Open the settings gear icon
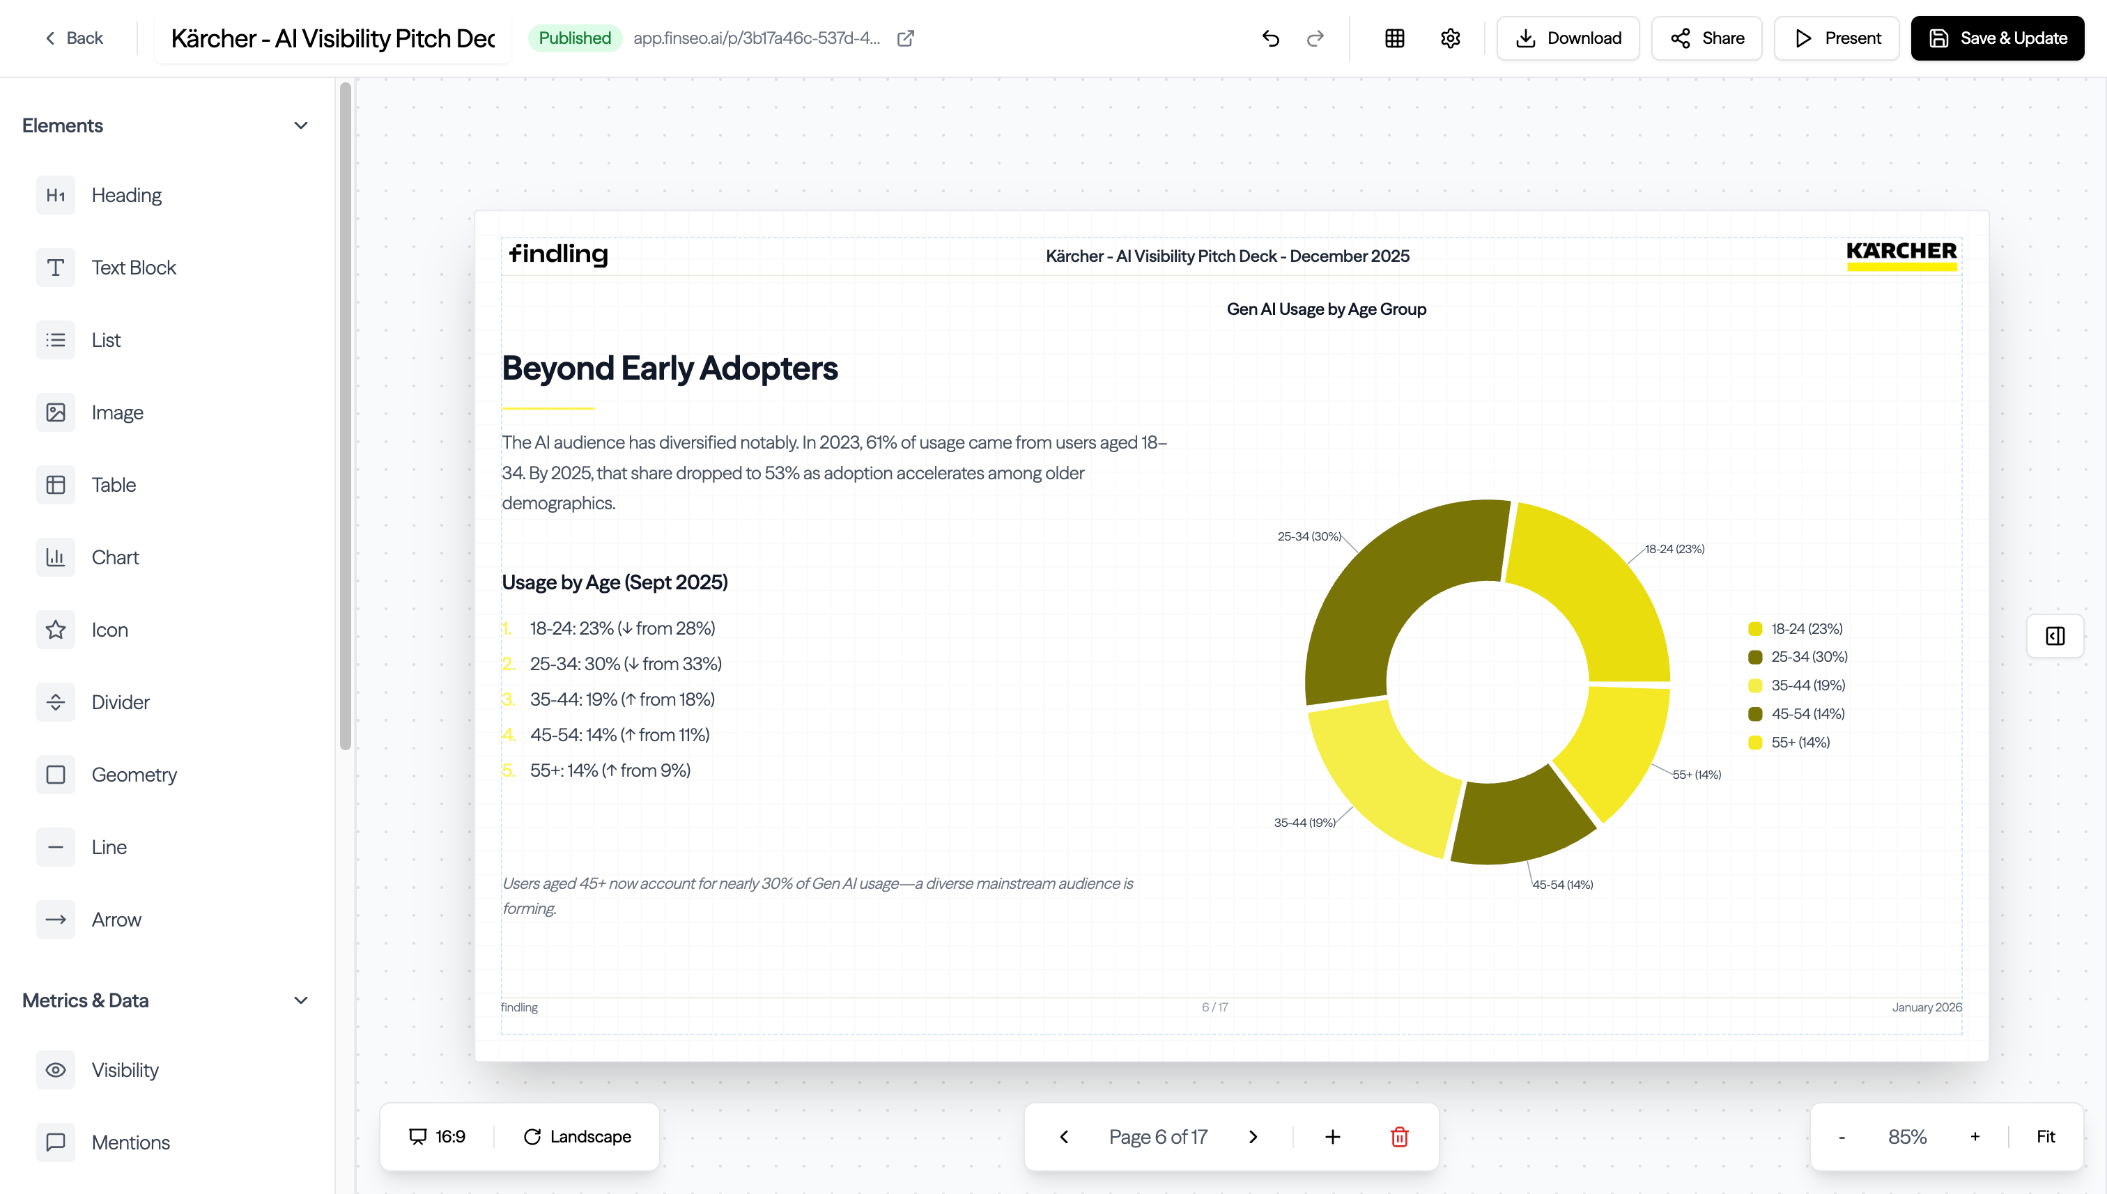Viewport: 2107px width, 1194px height. [1450, 38]
